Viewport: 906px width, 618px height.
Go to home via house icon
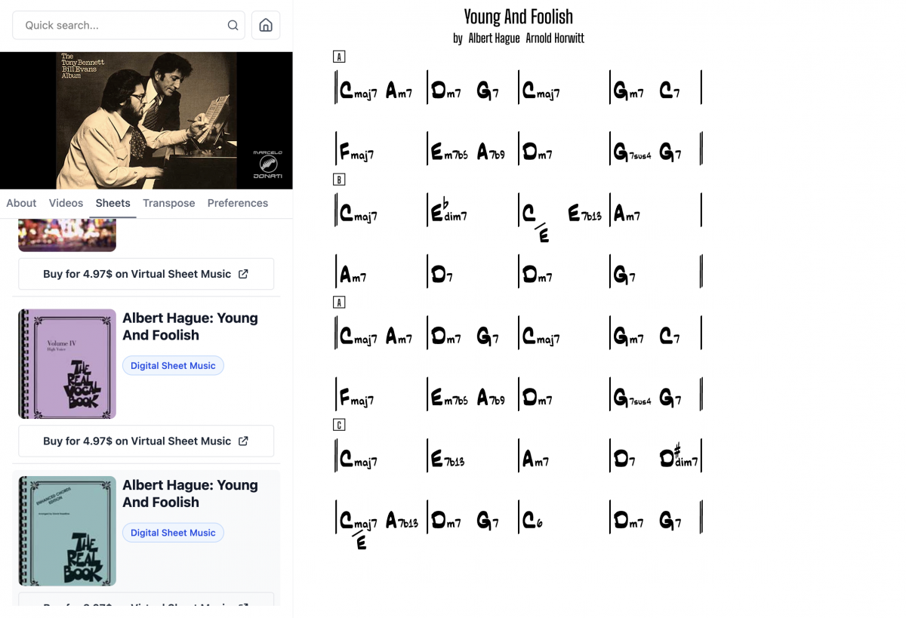point(266,26)
